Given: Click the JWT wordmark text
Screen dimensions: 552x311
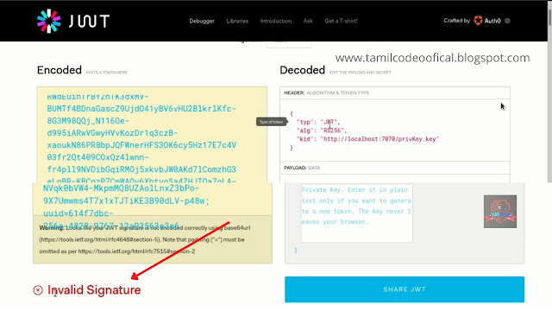Looking at the screenshot, I should pyautogui.click(x=90, y=21).
